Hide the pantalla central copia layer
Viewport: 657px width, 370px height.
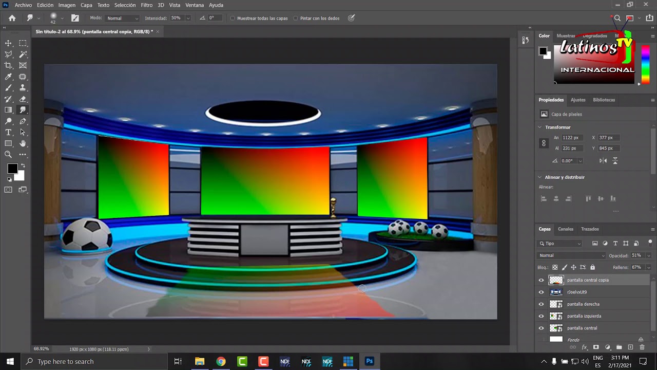click(x=541, y=280)
